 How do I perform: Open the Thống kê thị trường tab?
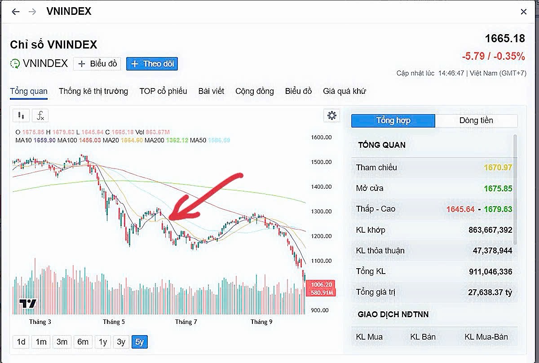tap(93, 91)
